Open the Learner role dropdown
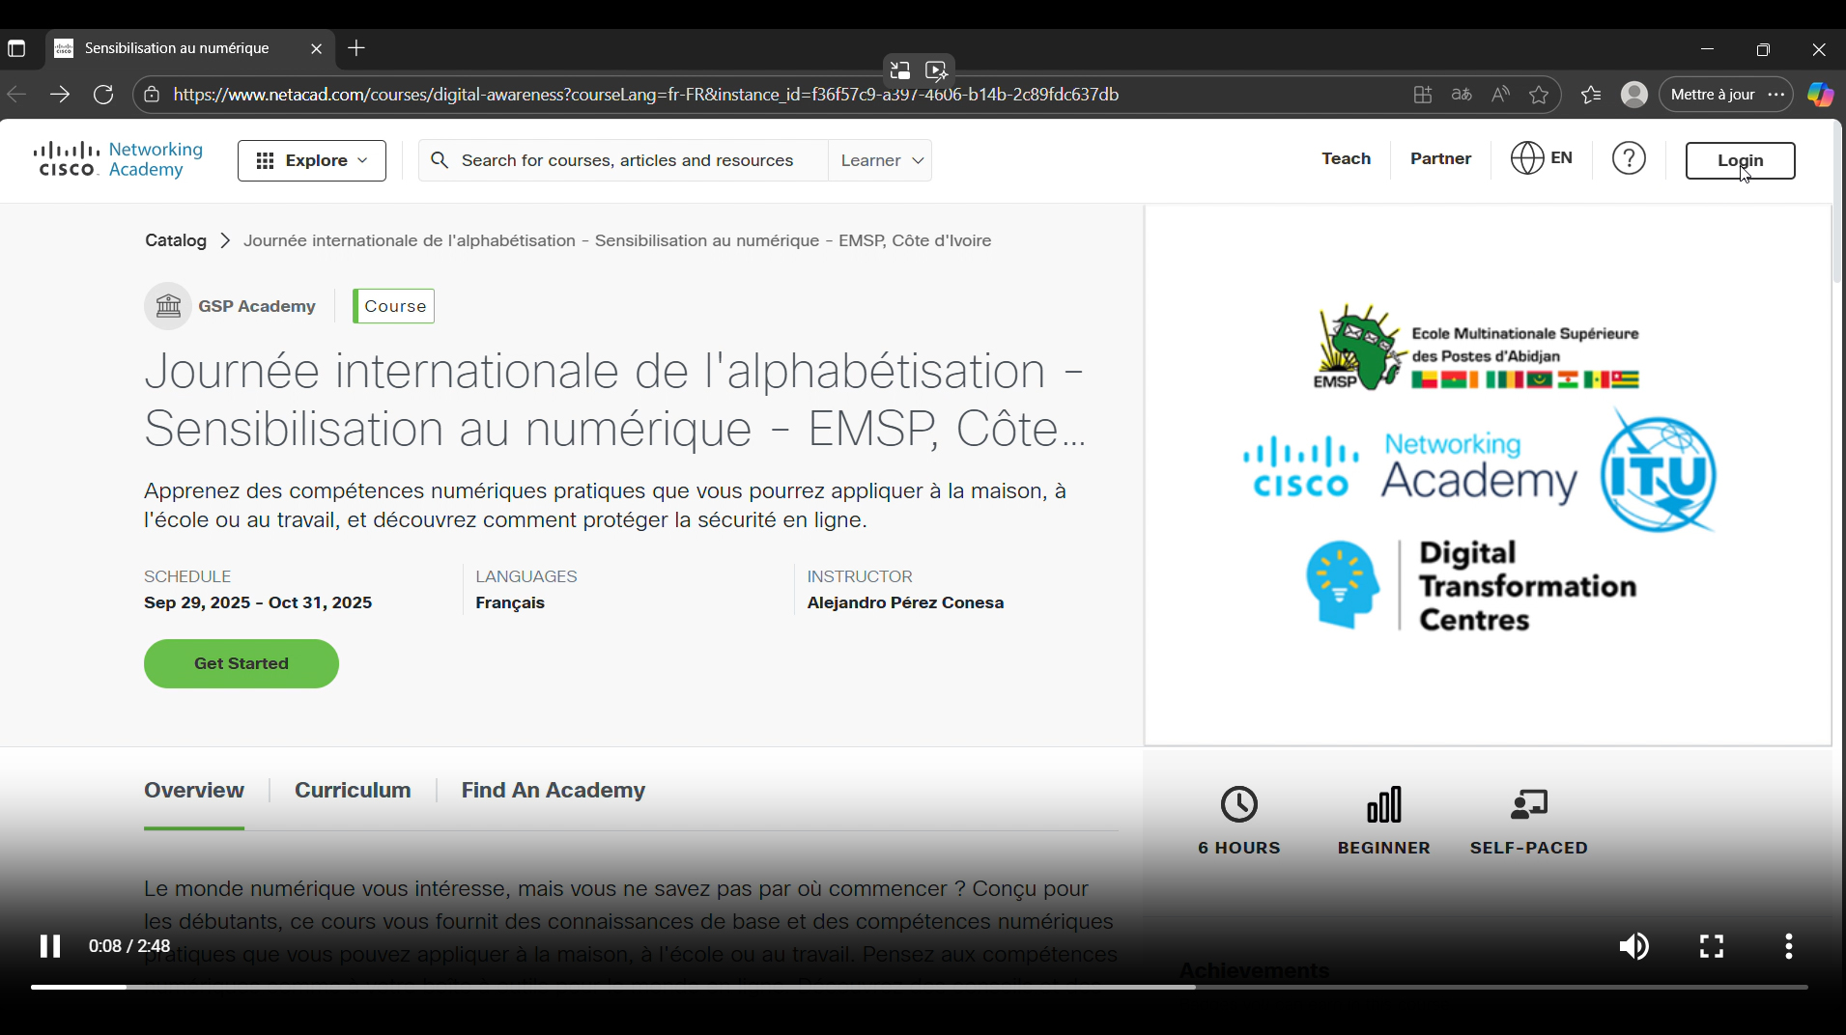1846x1035 pixels. pos(880,161)
